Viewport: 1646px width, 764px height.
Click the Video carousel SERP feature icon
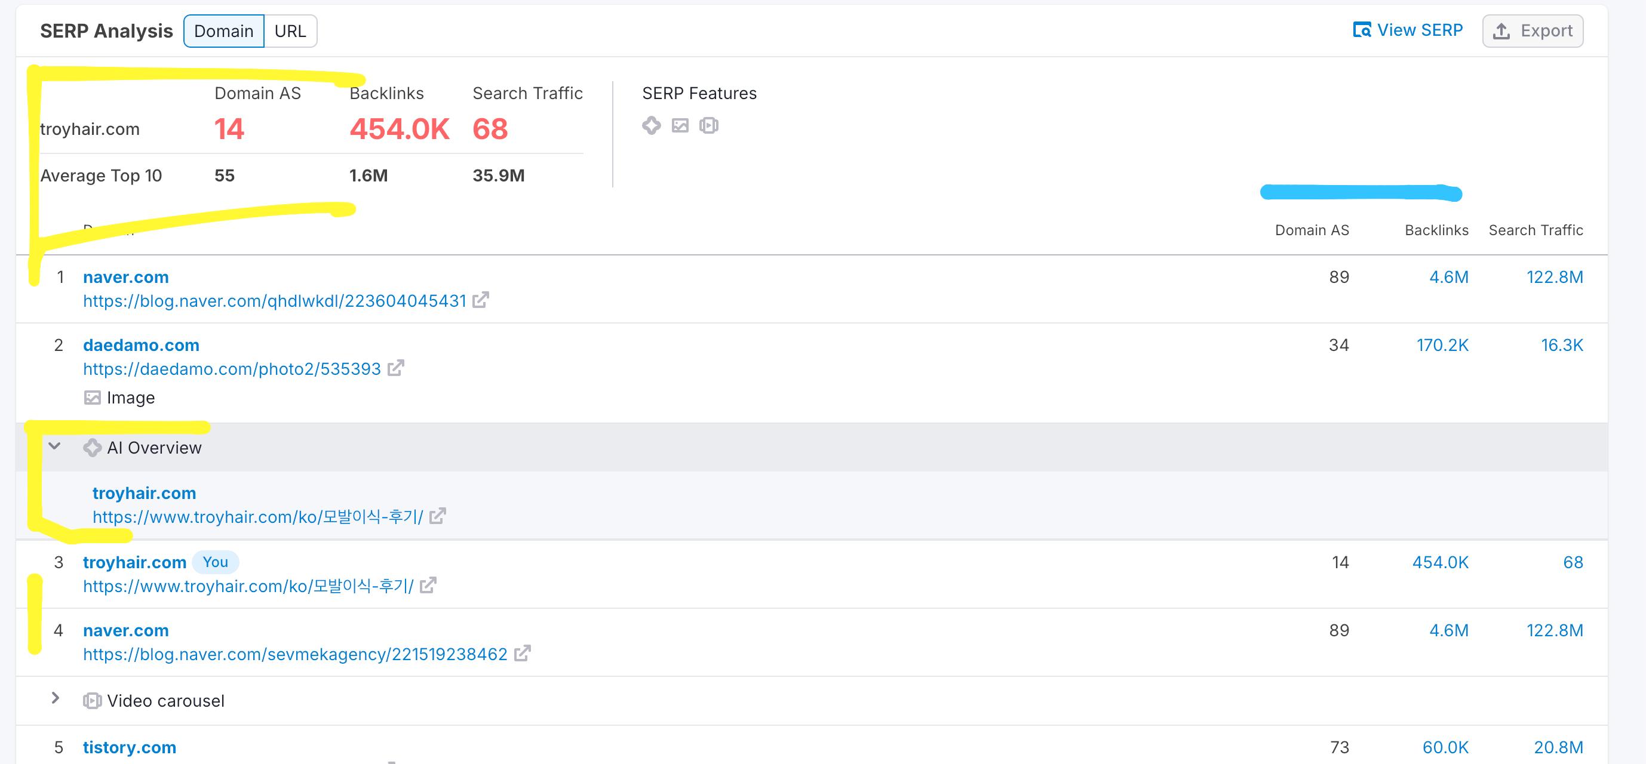click(708, 125)
